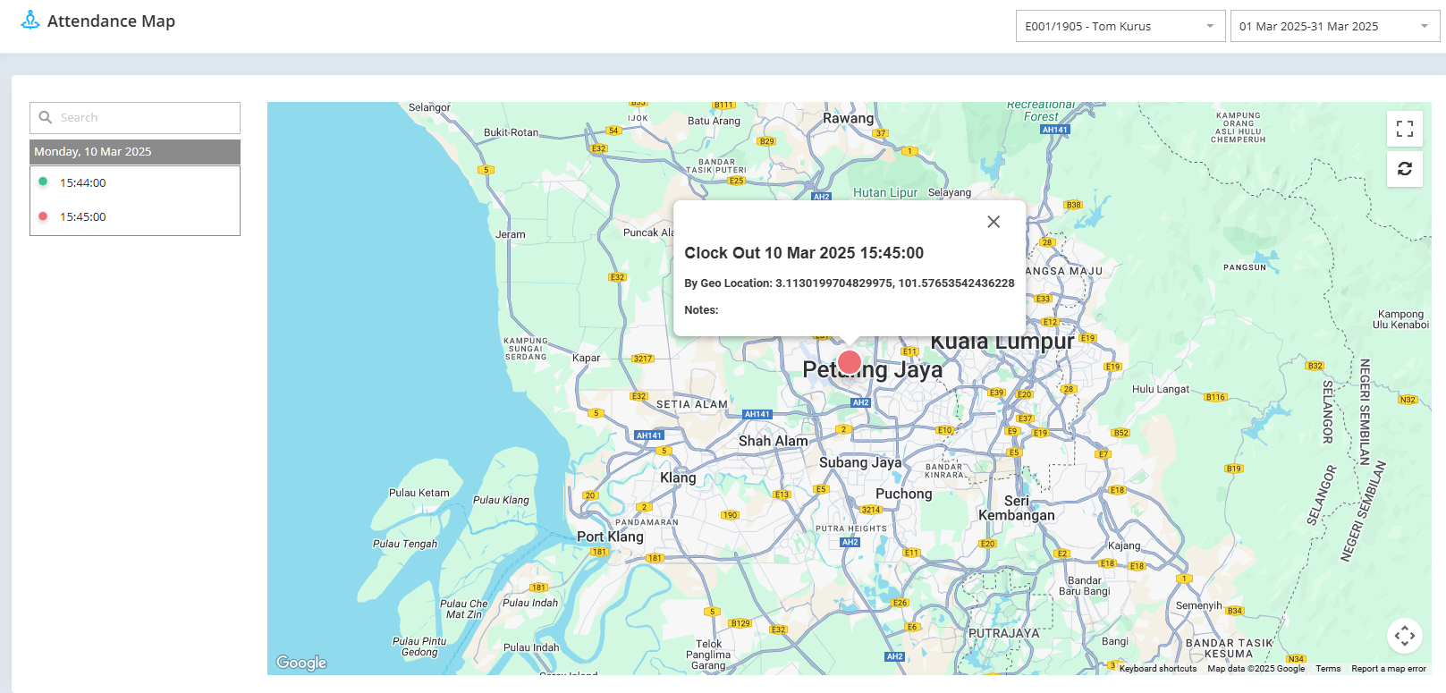Screen dimensions: 1446x693
Task: Click the Klang map label
Action: [x=678, y=477]
